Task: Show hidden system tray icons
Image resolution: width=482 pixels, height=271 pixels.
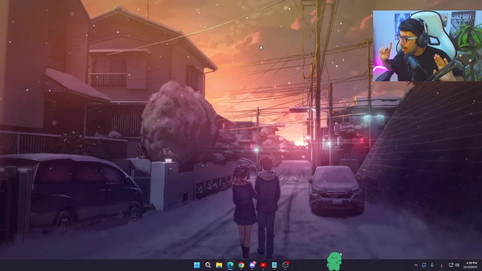Action: 416,265
